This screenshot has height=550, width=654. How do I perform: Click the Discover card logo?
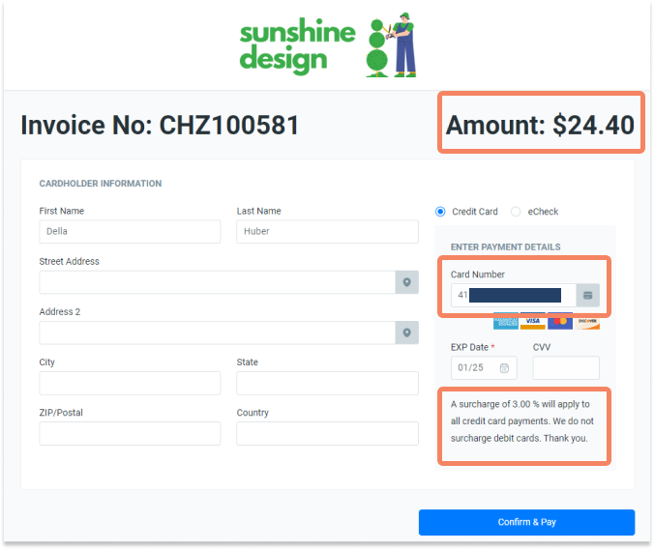coord(587,321)
